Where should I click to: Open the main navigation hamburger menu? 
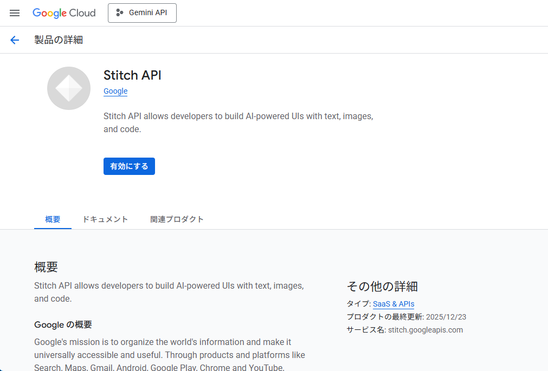point(15,13)
